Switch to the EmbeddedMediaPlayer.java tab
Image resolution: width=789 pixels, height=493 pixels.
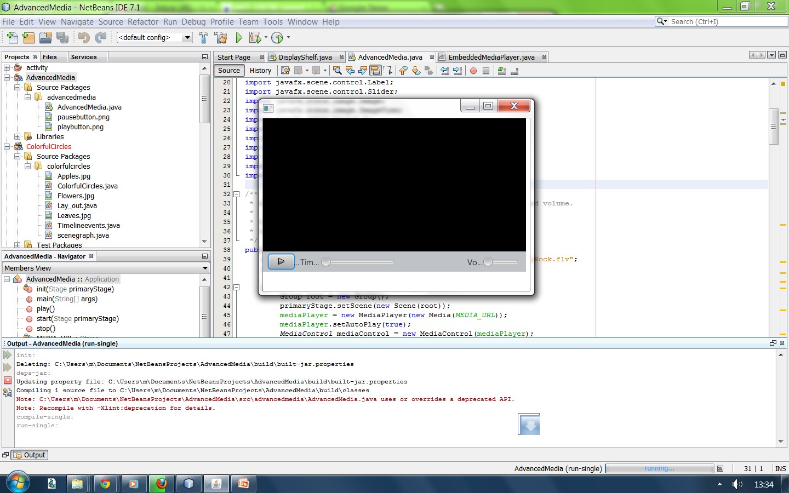[x=491, y=57]
